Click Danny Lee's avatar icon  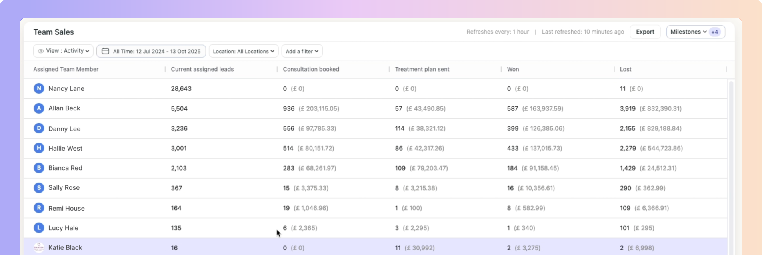[39, 128]
